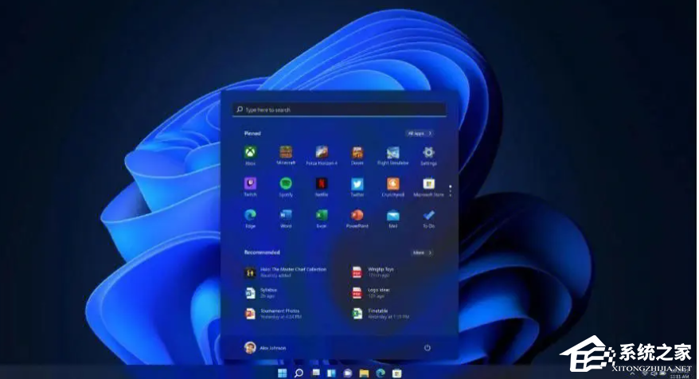Open the To Do app
Screen dimensions: 699x379
pyautogui.click(x=428, y=216)
